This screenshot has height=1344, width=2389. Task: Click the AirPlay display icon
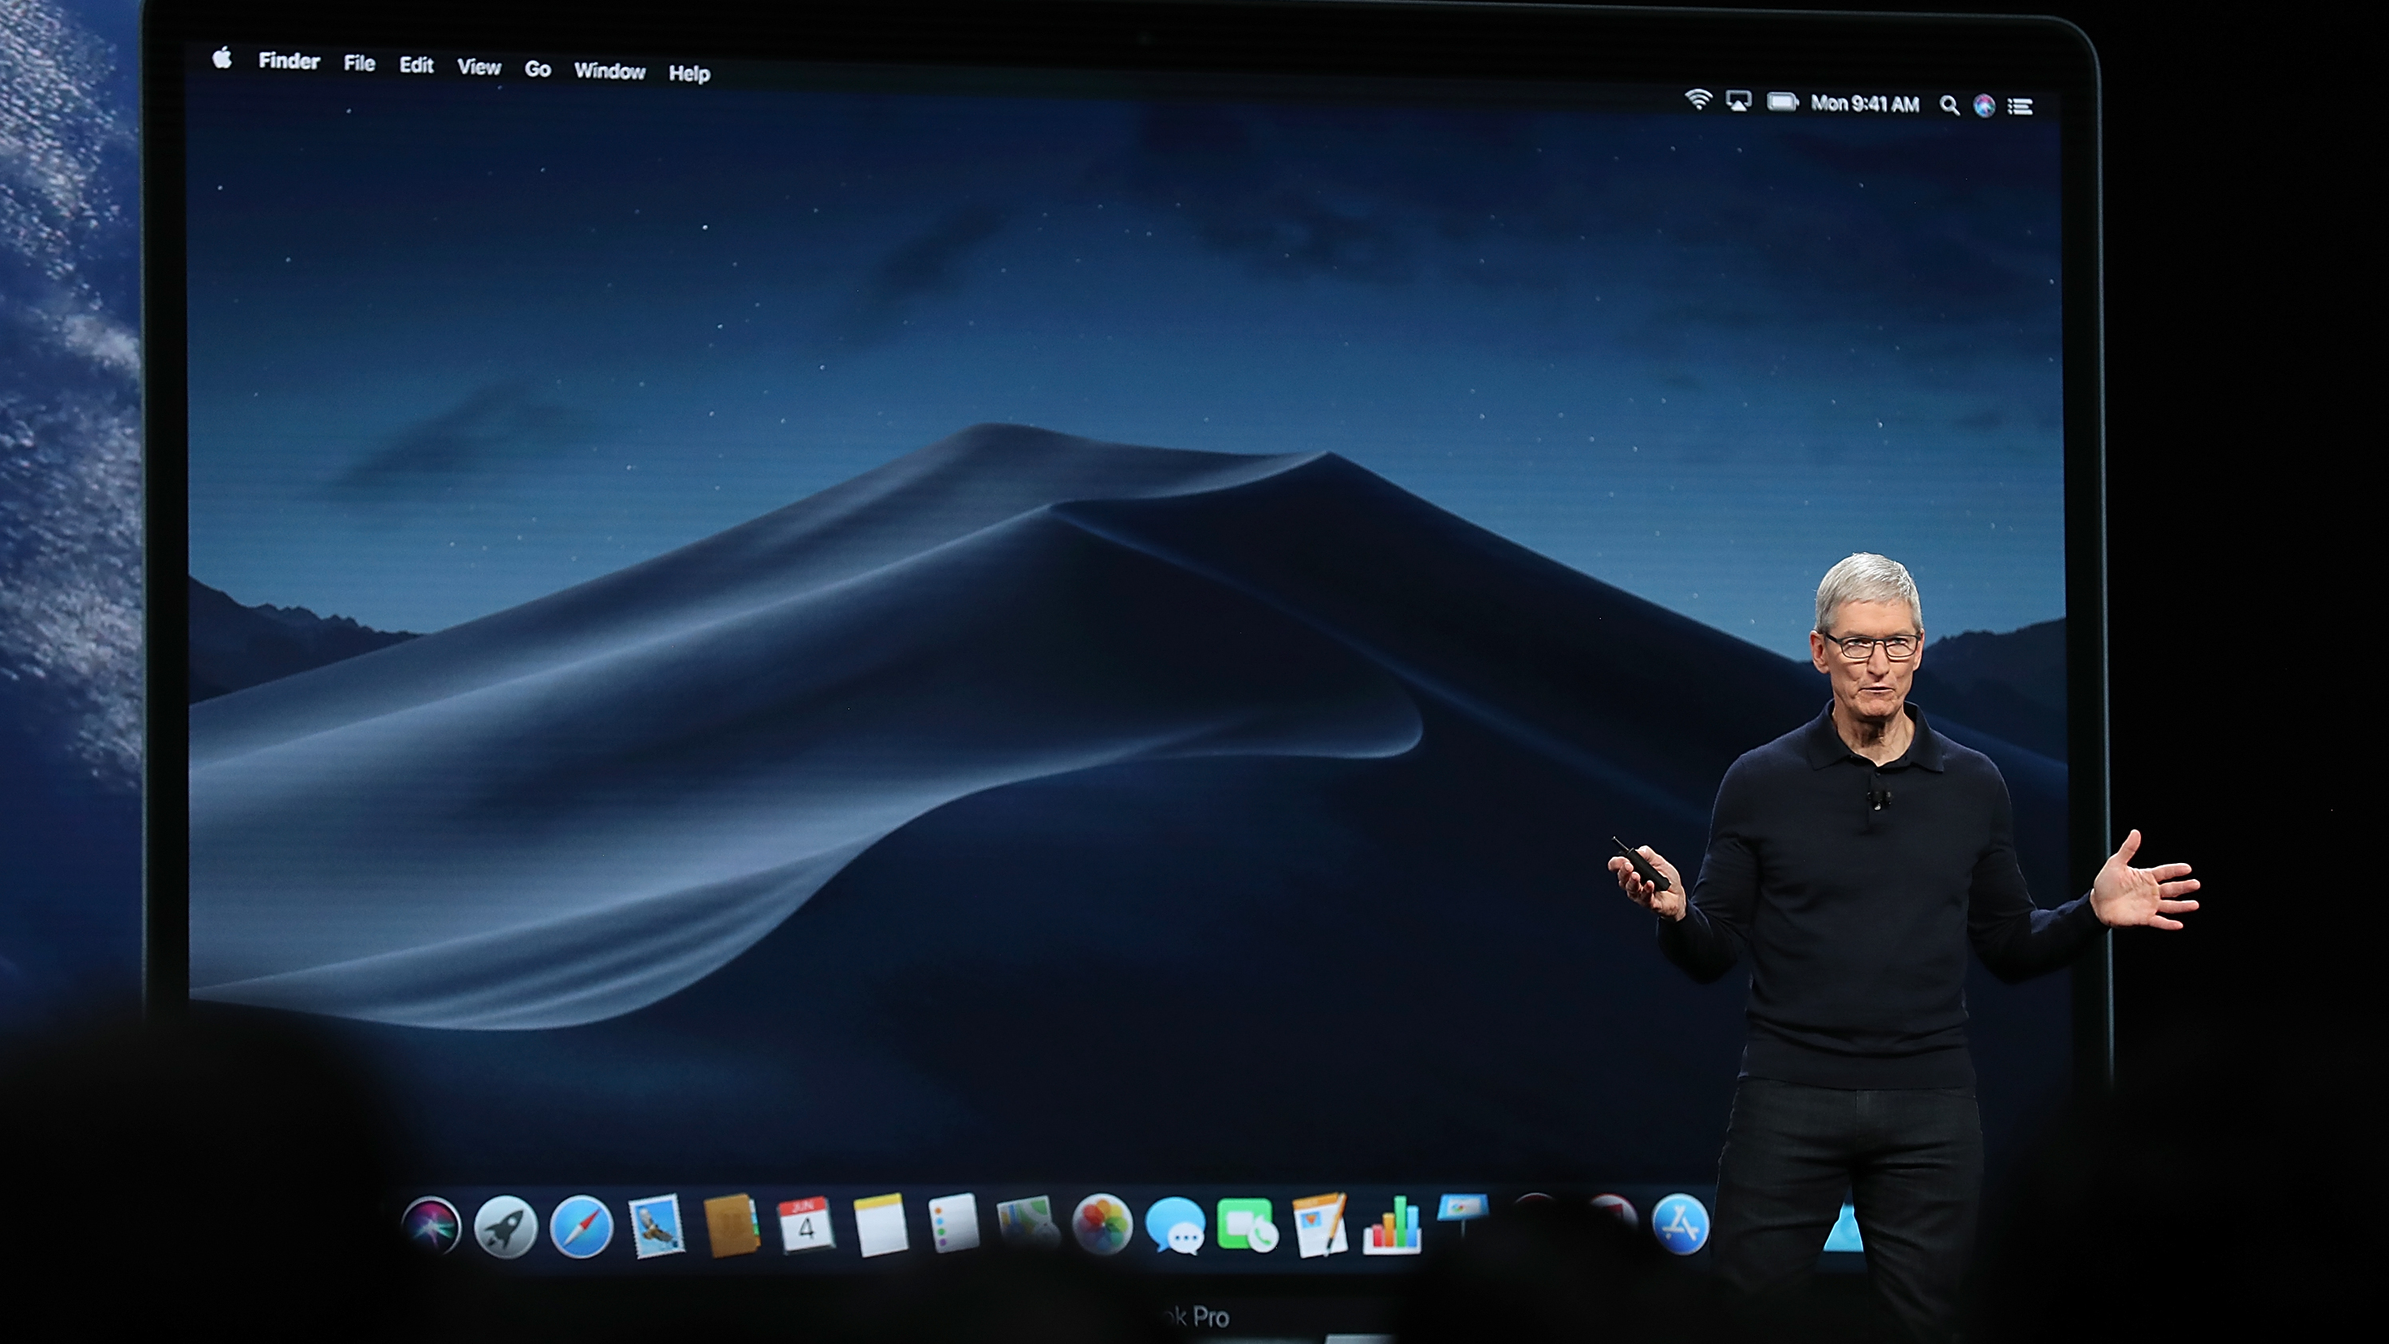point(1739,101)
